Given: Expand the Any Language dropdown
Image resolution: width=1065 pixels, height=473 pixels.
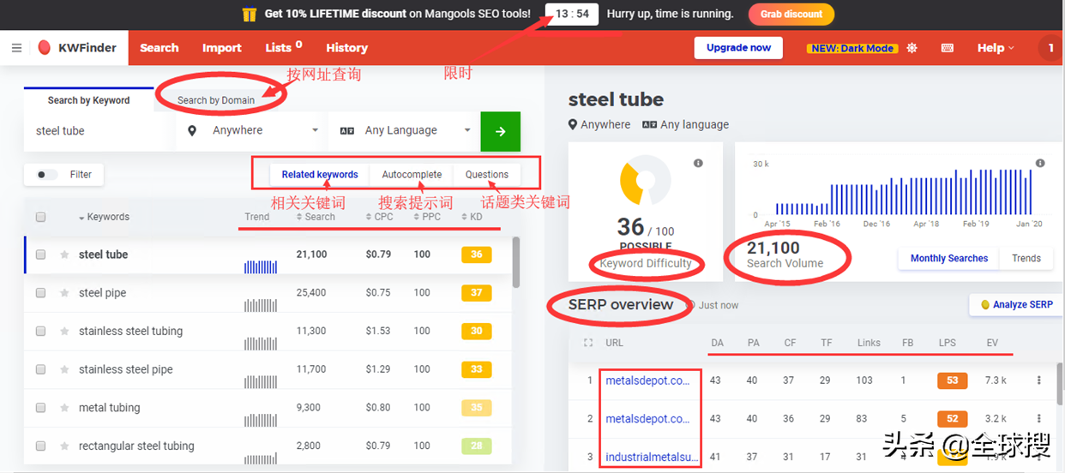Looking at the screenshot, I should coord(405,131).
